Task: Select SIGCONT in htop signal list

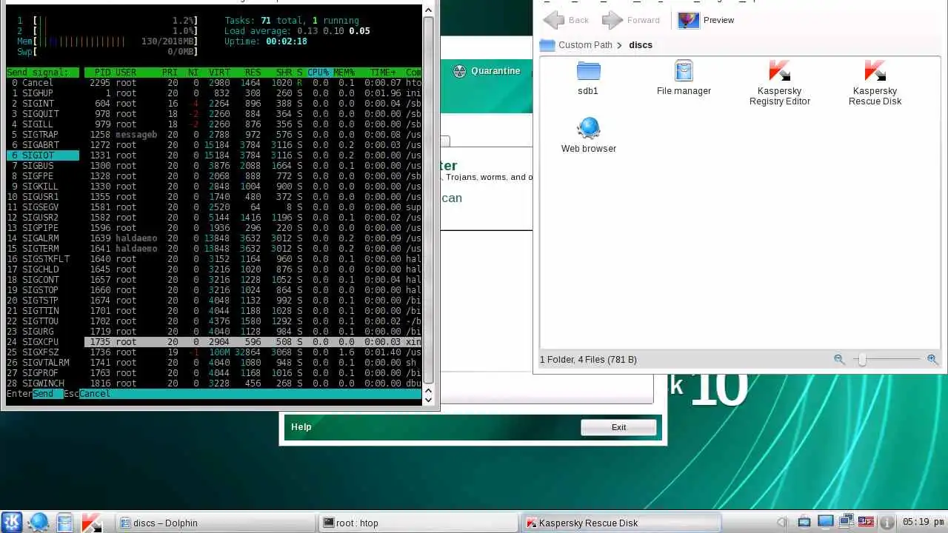Action: (42, 280)
